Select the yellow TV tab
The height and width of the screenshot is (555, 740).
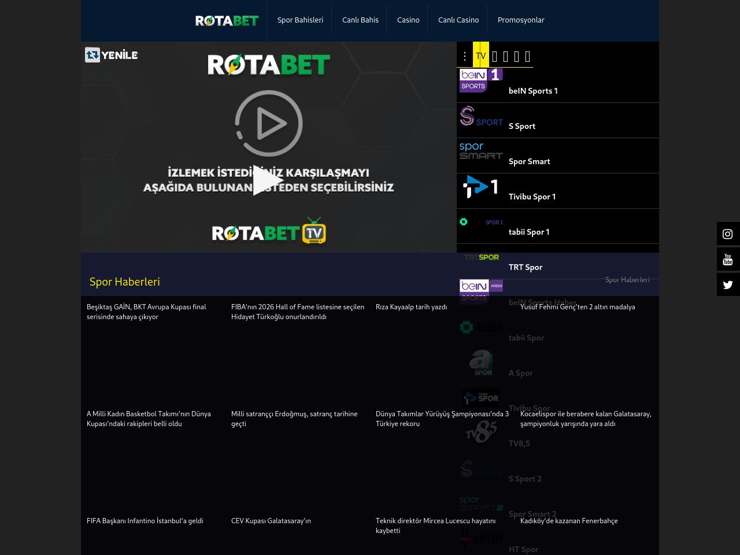tap(481, 55)
